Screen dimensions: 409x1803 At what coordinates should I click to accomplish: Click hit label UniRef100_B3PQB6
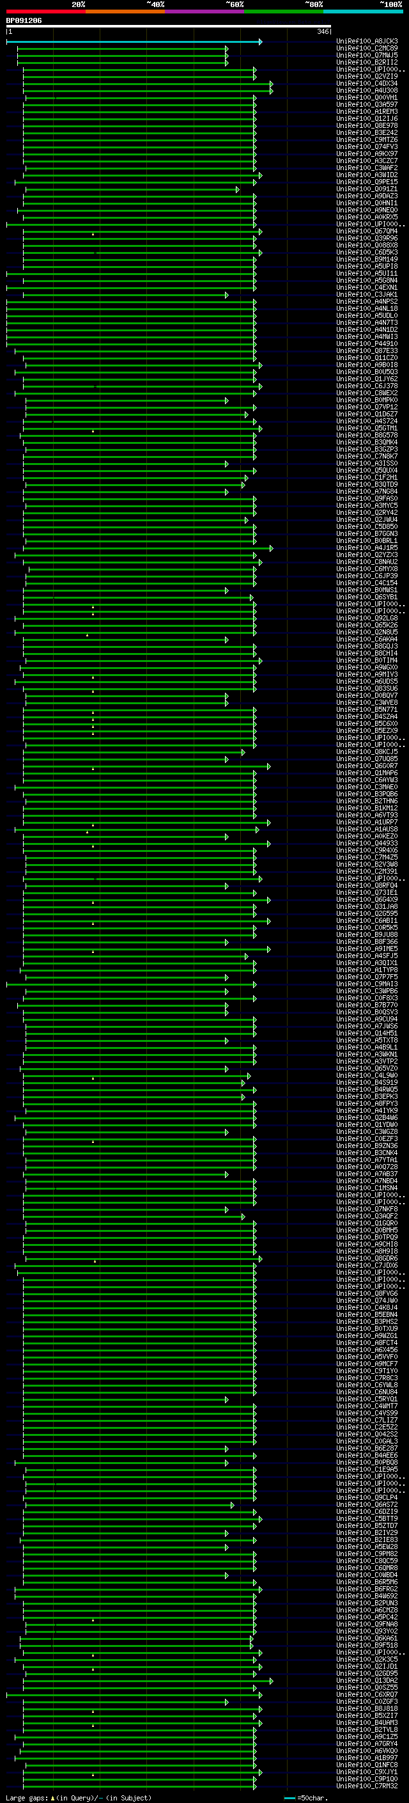tap(367, 794)
